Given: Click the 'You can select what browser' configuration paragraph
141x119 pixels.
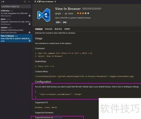Looking at the screenshot, I should (x=87, y=87).
